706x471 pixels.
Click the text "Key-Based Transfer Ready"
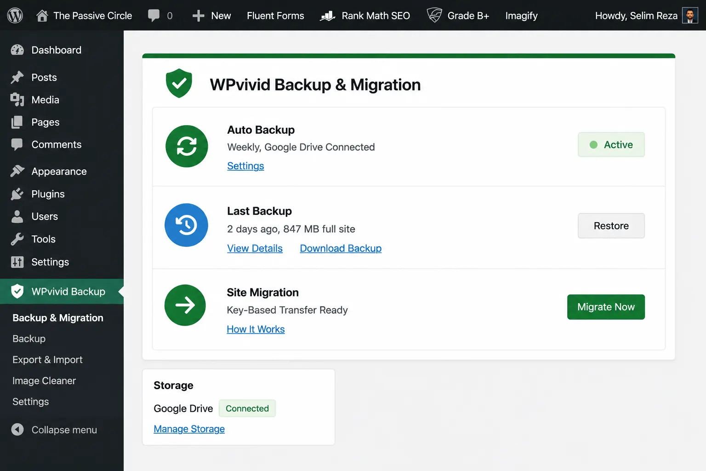click(287, 310)
